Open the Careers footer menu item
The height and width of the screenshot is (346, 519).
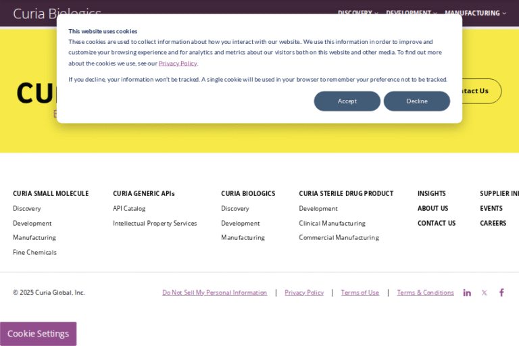[x=493, y=224]
